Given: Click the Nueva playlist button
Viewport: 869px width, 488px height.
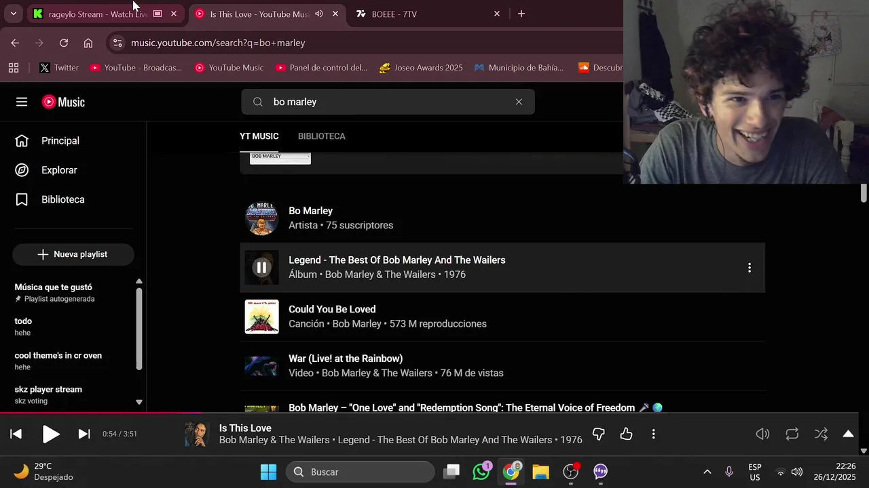Looking at the screenshot, I should tap(73, 254).
